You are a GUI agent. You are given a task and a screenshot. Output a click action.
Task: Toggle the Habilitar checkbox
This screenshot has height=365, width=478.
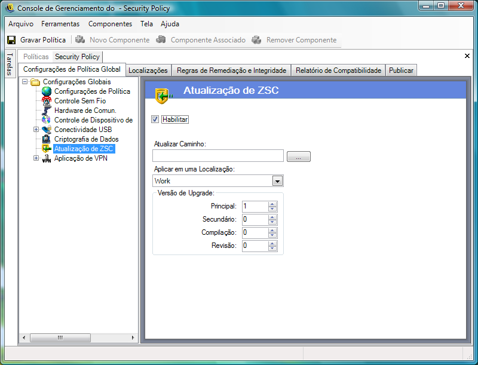pos(155,119)
